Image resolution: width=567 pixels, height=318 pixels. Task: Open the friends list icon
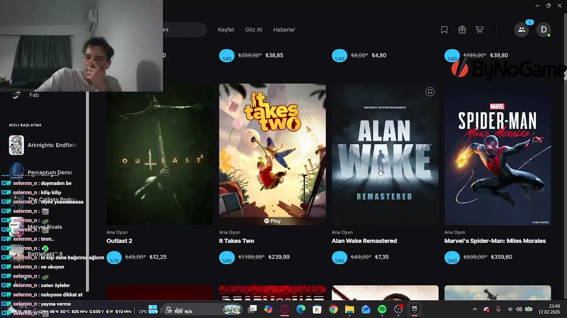pos(521,30)
